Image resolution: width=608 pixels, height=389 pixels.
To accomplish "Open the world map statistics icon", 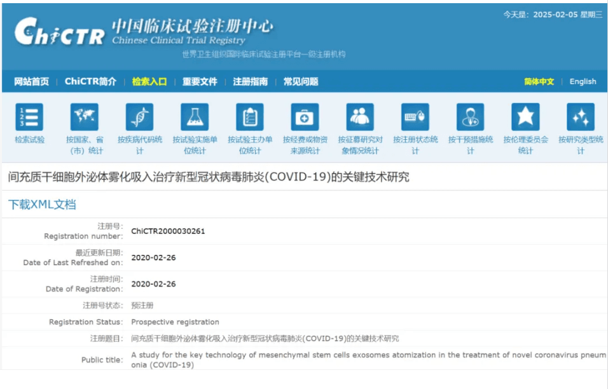I will (x=84, y=118).
